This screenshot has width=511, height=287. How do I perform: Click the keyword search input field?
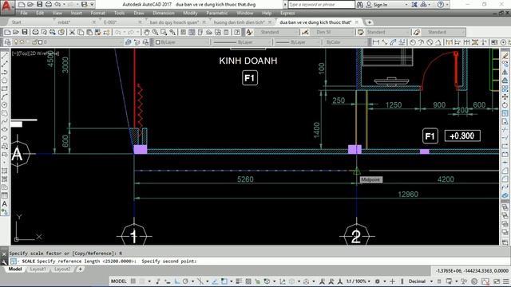321,5
